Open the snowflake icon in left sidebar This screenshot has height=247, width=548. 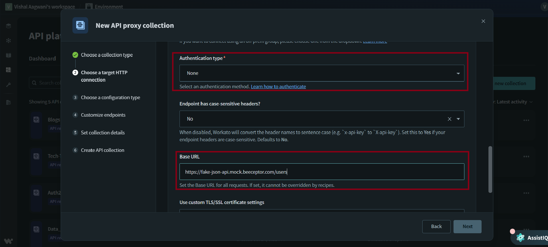(x=9, y=41)
